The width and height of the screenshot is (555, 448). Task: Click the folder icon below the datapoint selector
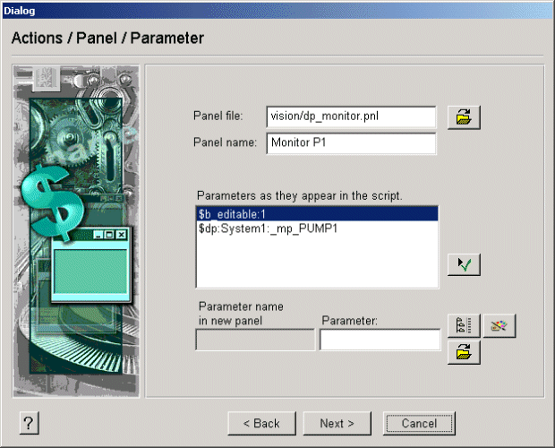(464, 352)
